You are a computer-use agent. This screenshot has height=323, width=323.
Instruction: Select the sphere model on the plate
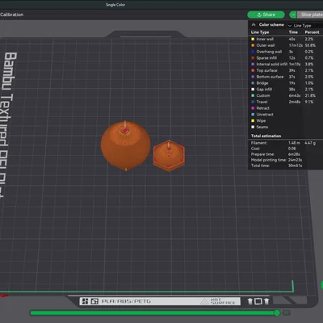point(125,145)
